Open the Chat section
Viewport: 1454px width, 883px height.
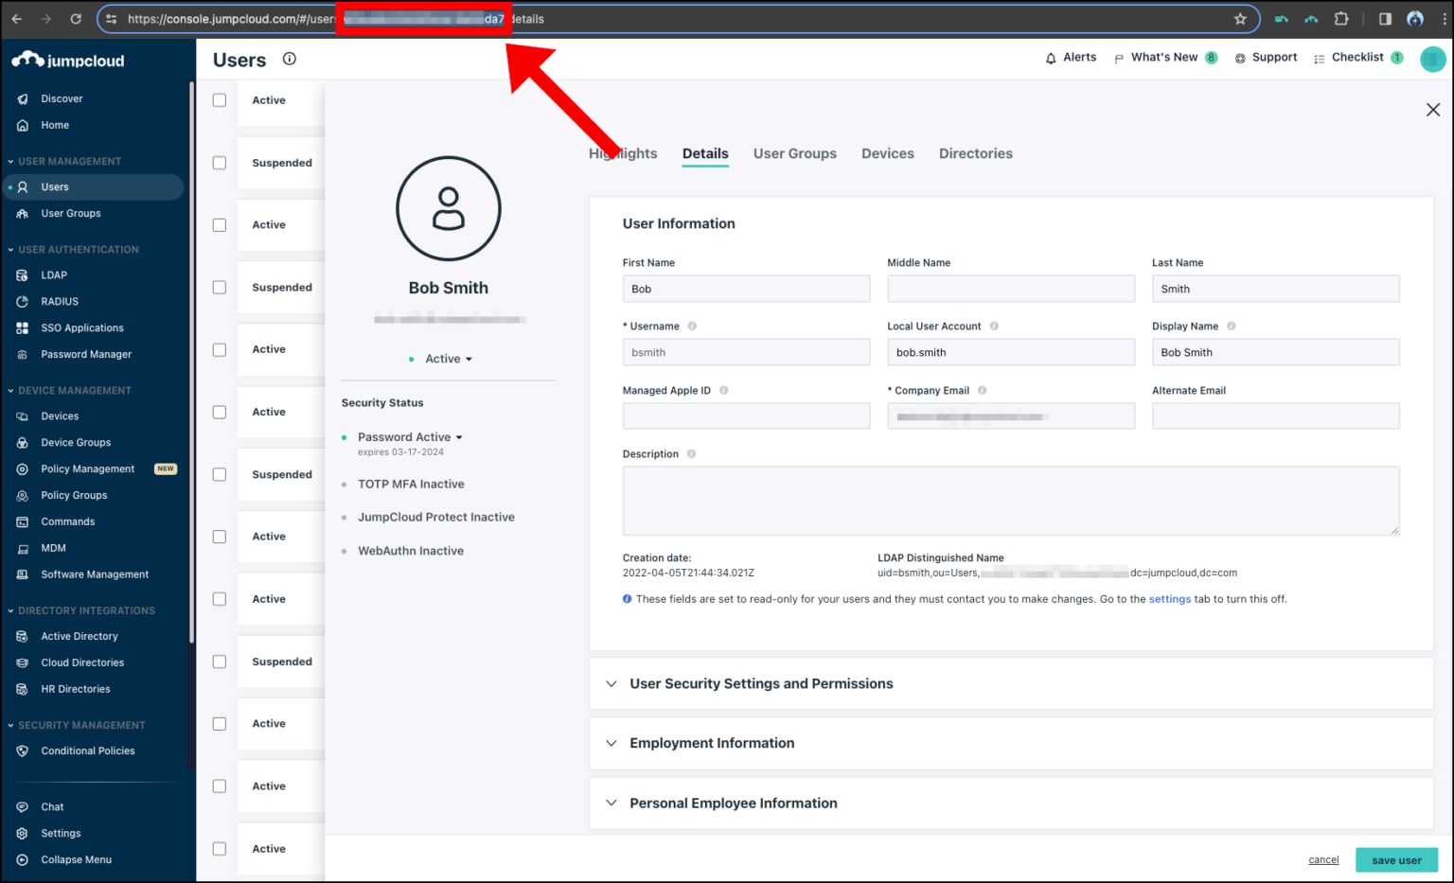pos(51,806)
